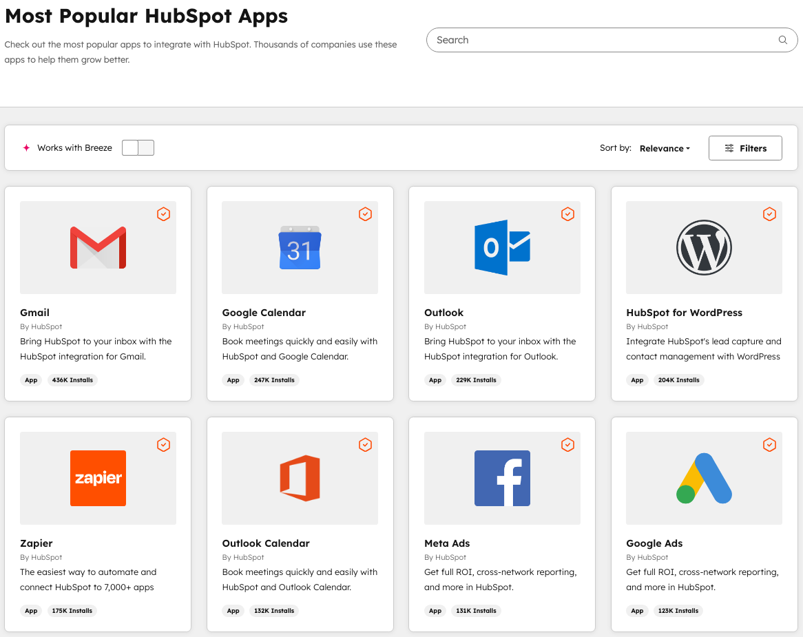Click the certified badge on the Gmail card
The image size is (803, 637).
pyautogui.click(x=163, y=214)
